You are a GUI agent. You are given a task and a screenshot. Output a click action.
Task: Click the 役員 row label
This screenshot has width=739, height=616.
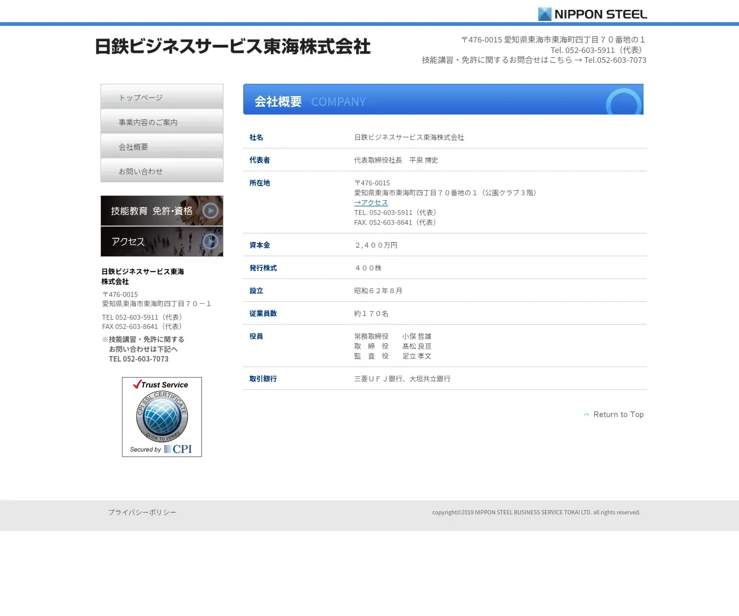tap(256, 336)
